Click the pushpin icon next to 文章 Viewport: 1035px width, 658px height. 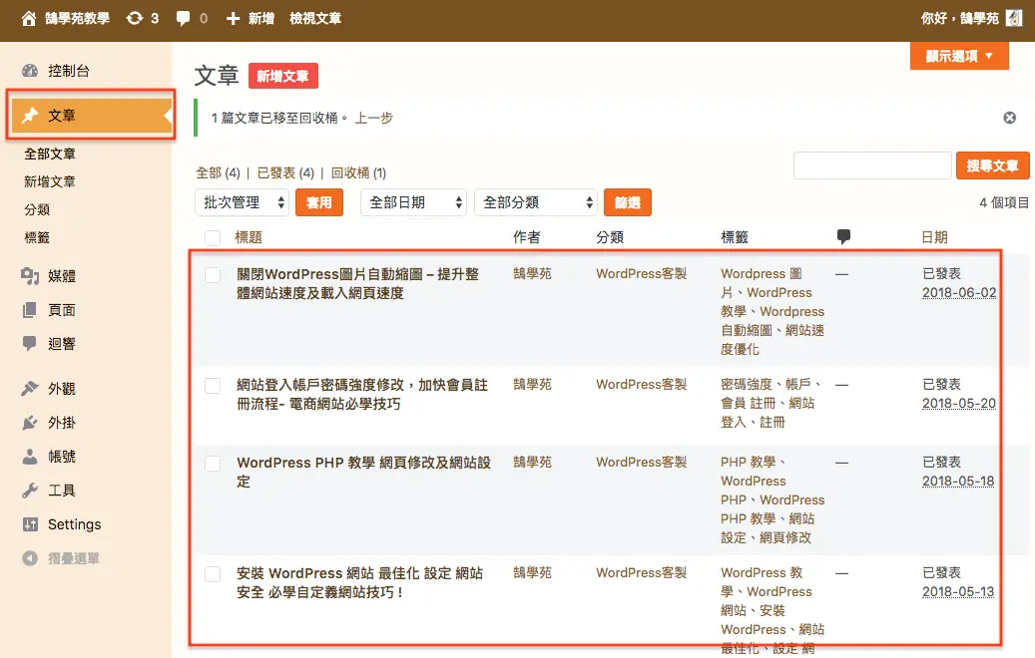click(30, 116)
